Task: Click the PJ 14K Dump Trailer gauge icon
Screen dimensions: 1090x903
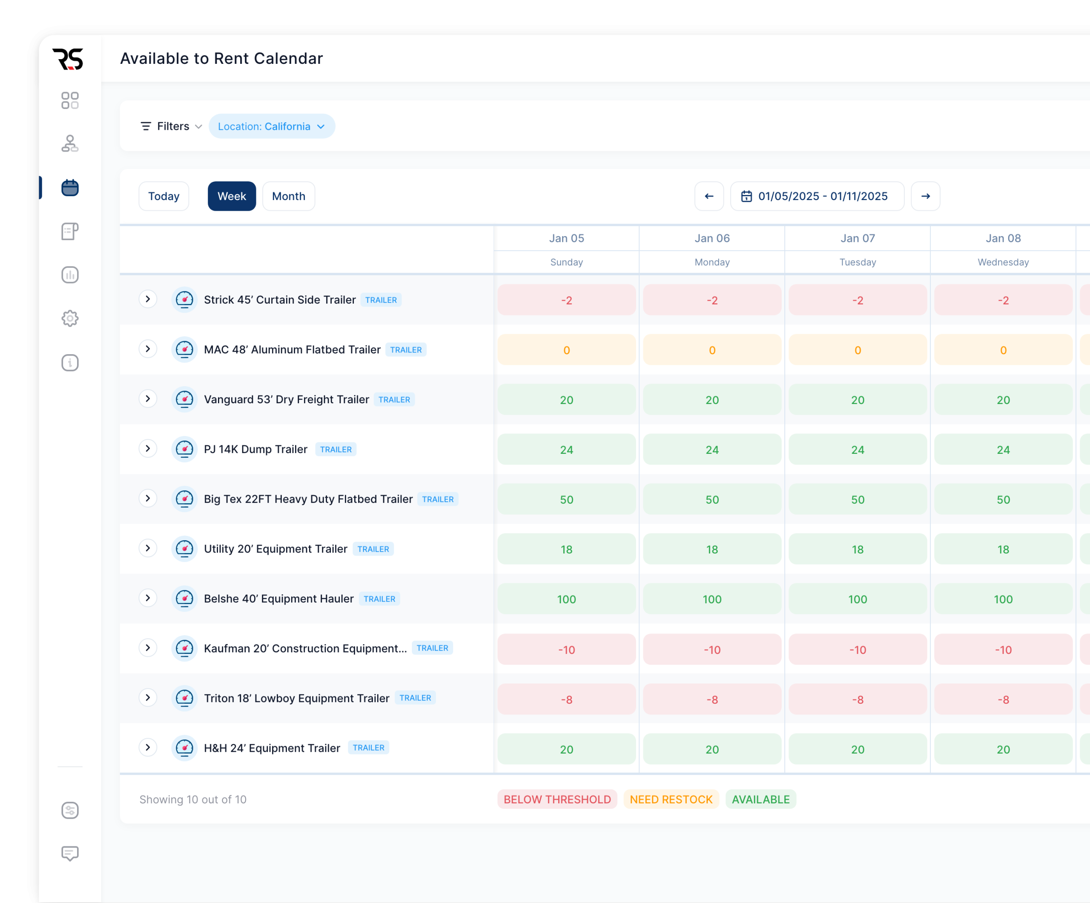Action: tap(184, 449)
